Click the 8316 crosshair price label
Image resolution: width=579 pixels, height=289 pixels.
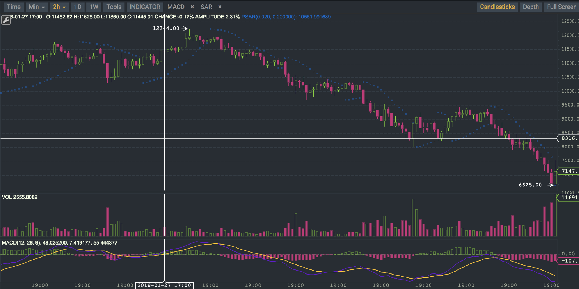point(568,138)
